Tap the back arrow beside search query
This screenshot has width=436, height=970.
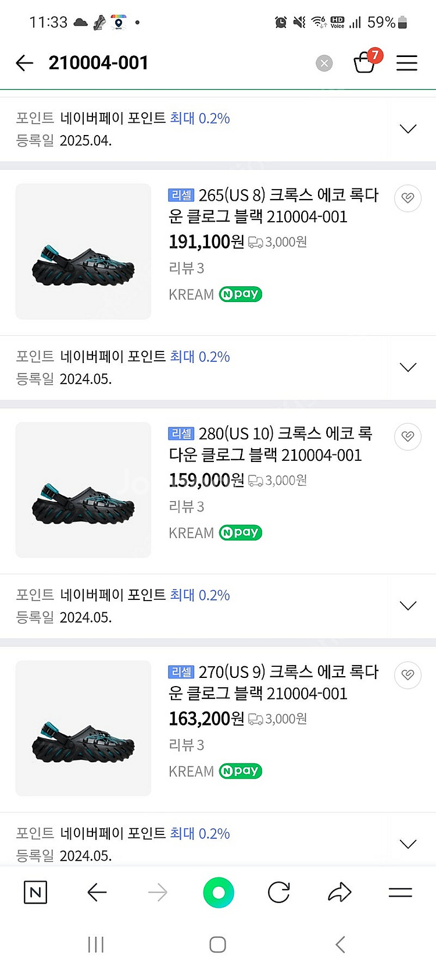tap(24, 63)
